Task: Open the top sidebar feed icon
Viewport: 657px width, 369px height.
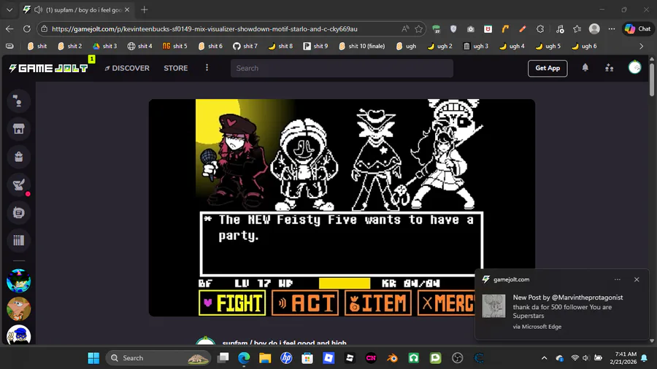Action: [18, 101]
